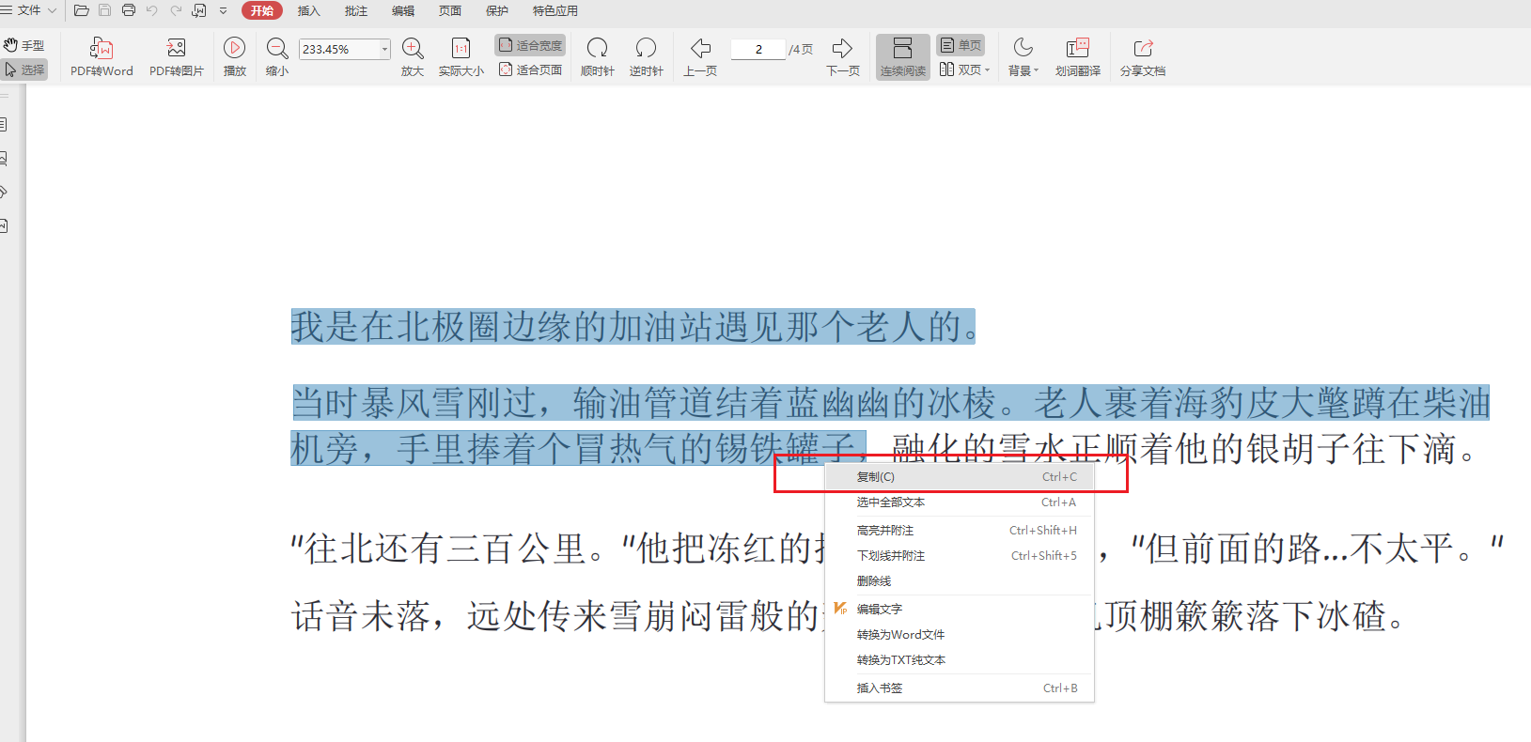The image size is (1531, 742).
Task: Go to next page with 下一页
Action: [x=843, y=57]
